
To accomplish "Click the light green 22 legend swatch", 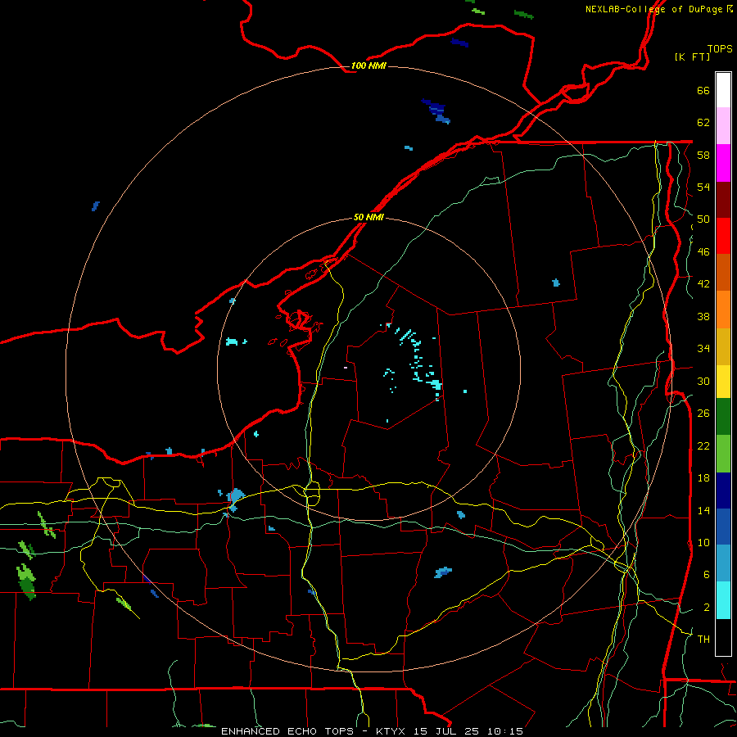I will (723, 454).
